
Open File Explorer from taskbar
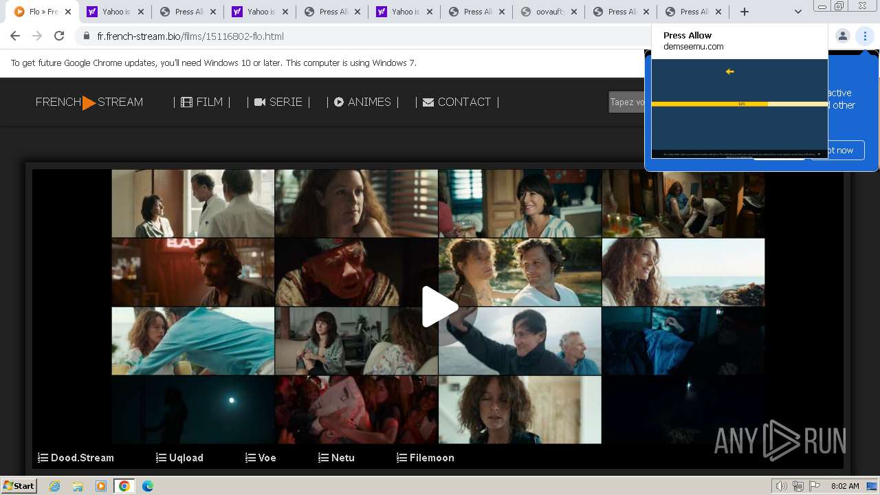[x=78, y=486]
